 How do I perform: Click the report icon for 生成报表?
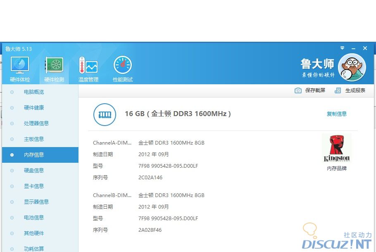coord(338,90)
